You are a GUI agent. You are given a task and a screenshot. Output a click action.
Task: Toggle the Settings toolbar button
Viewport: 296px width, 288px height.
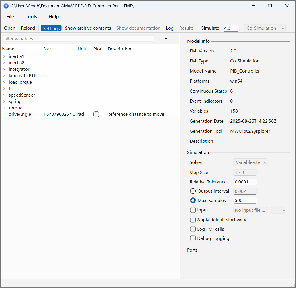(51, 28)
